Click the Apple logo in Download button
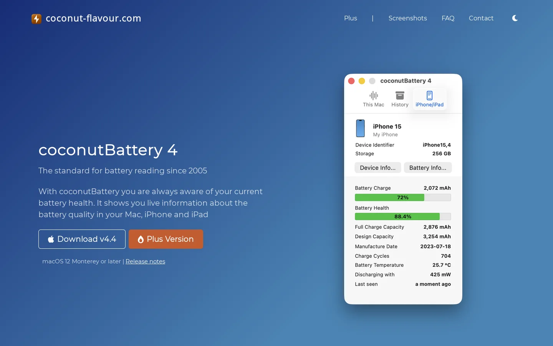Viewport: 553px width, 346px height. click(51, 239)
